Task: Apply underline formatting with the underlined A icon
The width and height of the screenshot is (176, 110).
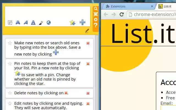Action: point(33,23)
